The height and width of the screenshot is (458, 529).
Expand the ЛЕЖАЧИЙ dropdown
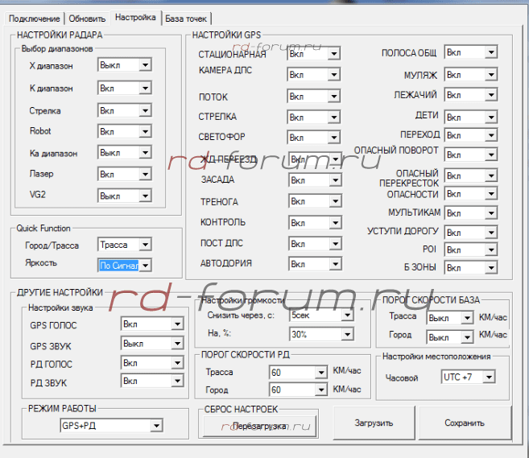(x=471, y=95)
